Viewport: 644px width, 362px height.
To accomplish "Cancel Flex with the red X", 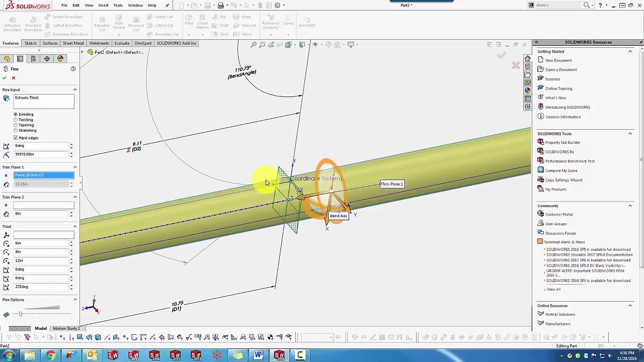I will click(x=14, y=78).
